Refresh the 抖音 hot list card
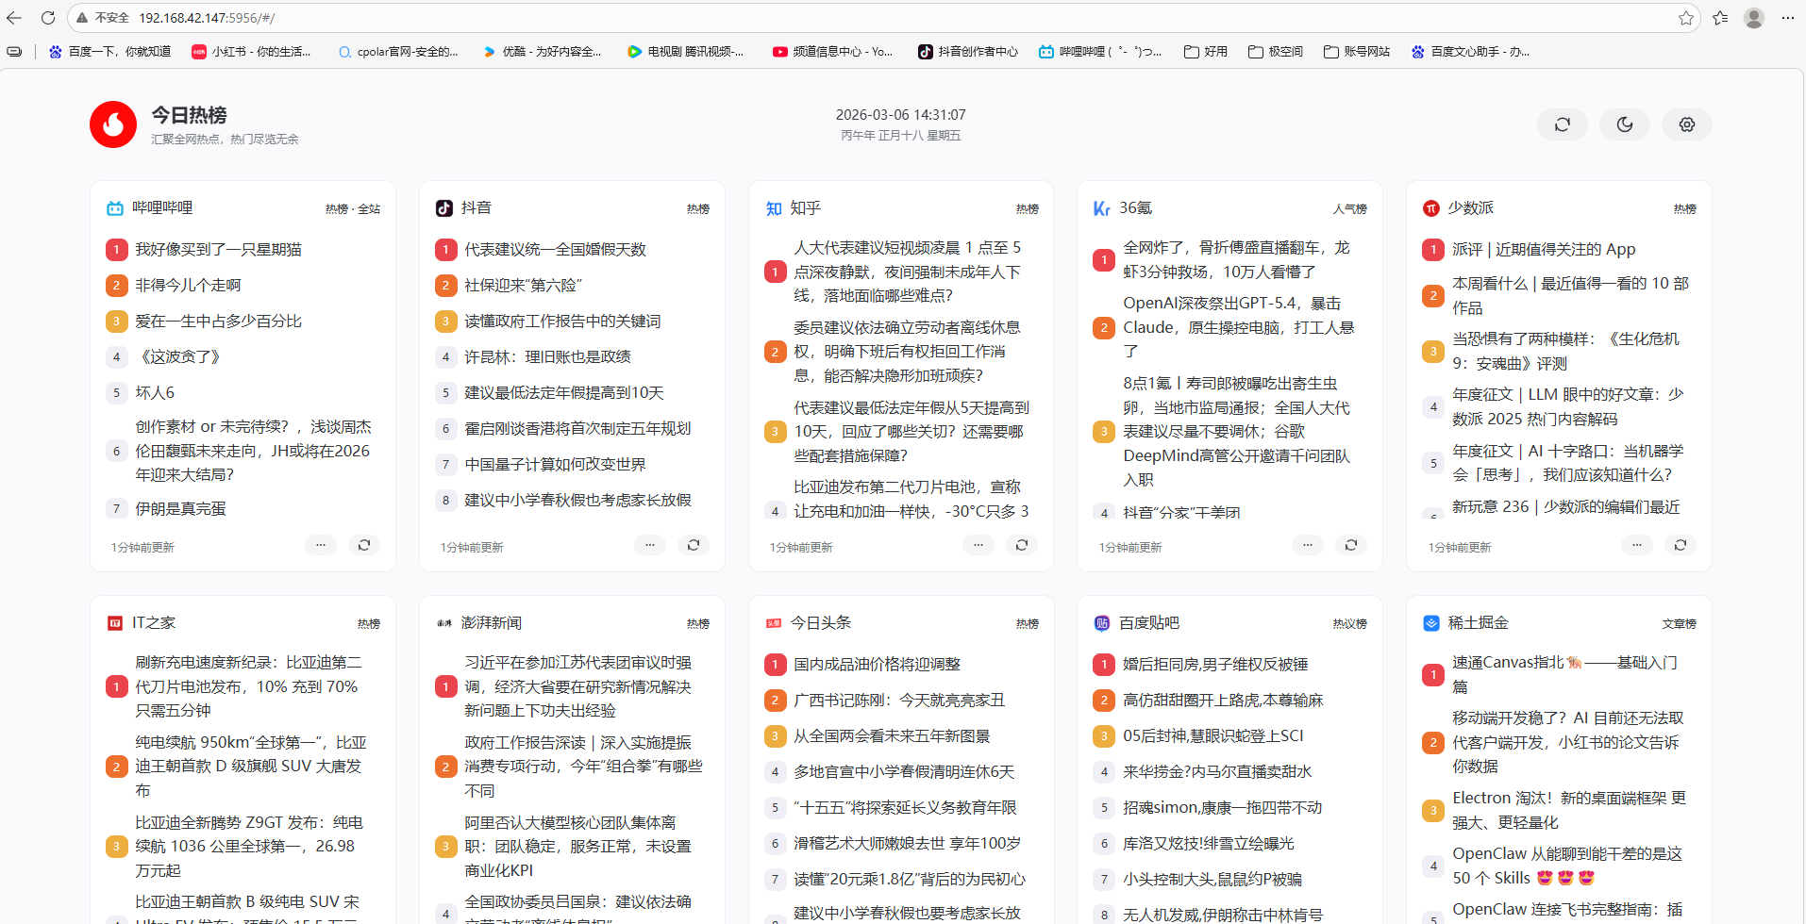Viewport: 1806px width, 924px height. [694, 545]
